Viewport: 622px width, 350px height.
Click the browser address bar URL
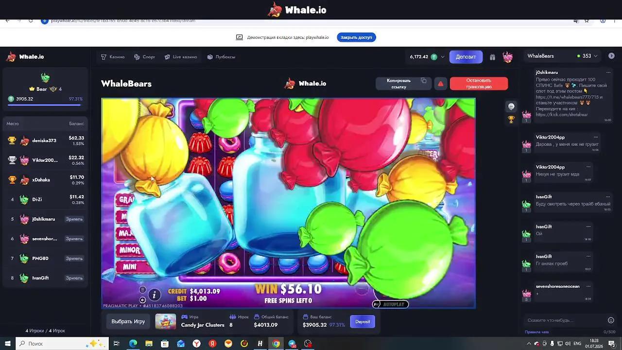[x=123, y=21]
